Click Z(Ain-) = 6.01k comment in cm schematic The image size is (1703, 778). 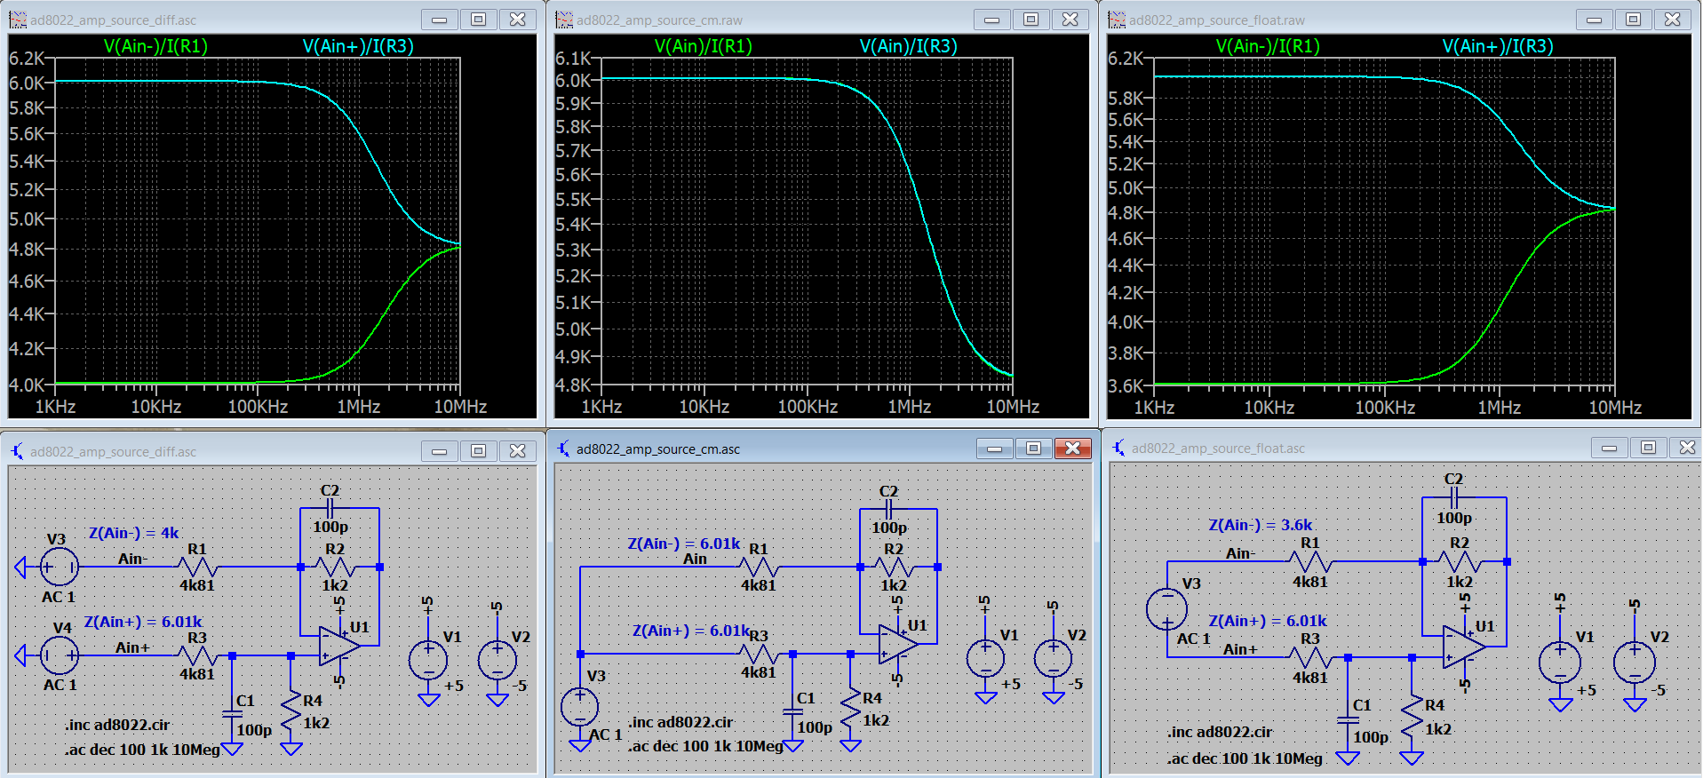click(683, 544)
